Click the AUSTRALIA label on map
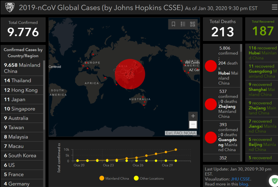The width and height of the screenshot is (278, 187). 140,99
